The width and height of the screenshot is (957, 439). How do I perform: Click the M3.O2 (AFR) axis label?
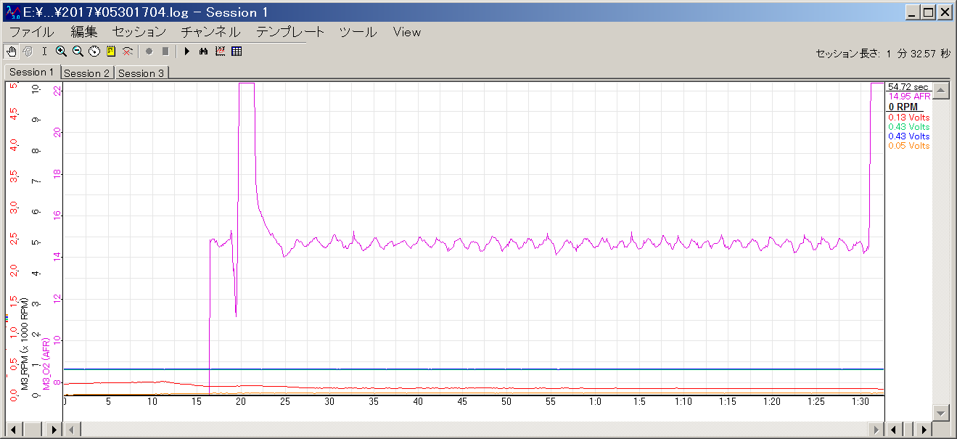pyautogui.click(x=47, y=364)
